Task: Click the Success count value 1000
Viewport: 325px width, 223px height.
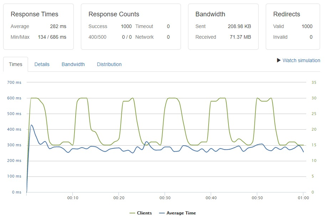Action: pos(126,26)
